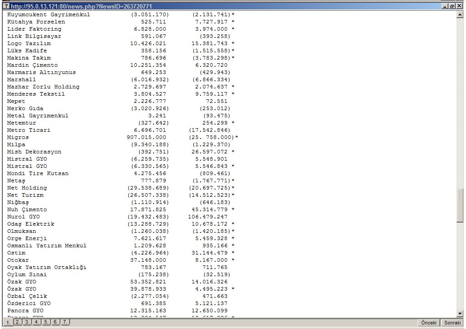This screenshot has height=329, width=466.
Task: Click the Marshall company name
Action: coord(21,79)
